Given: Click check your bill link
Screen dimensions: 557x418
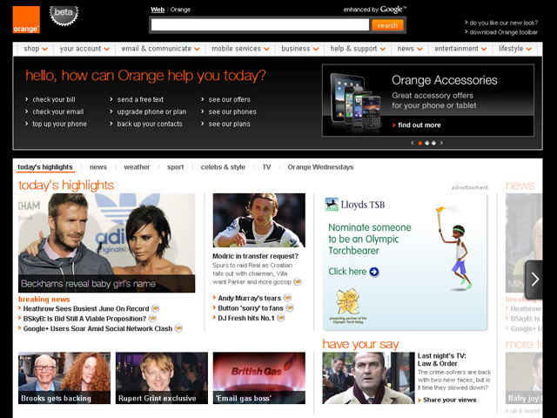Looking at the screenshot, I should [54, 99].
